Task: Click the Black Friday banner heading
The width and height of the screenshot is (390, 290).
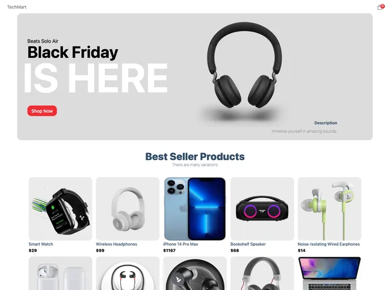Action: coord(73,53)
